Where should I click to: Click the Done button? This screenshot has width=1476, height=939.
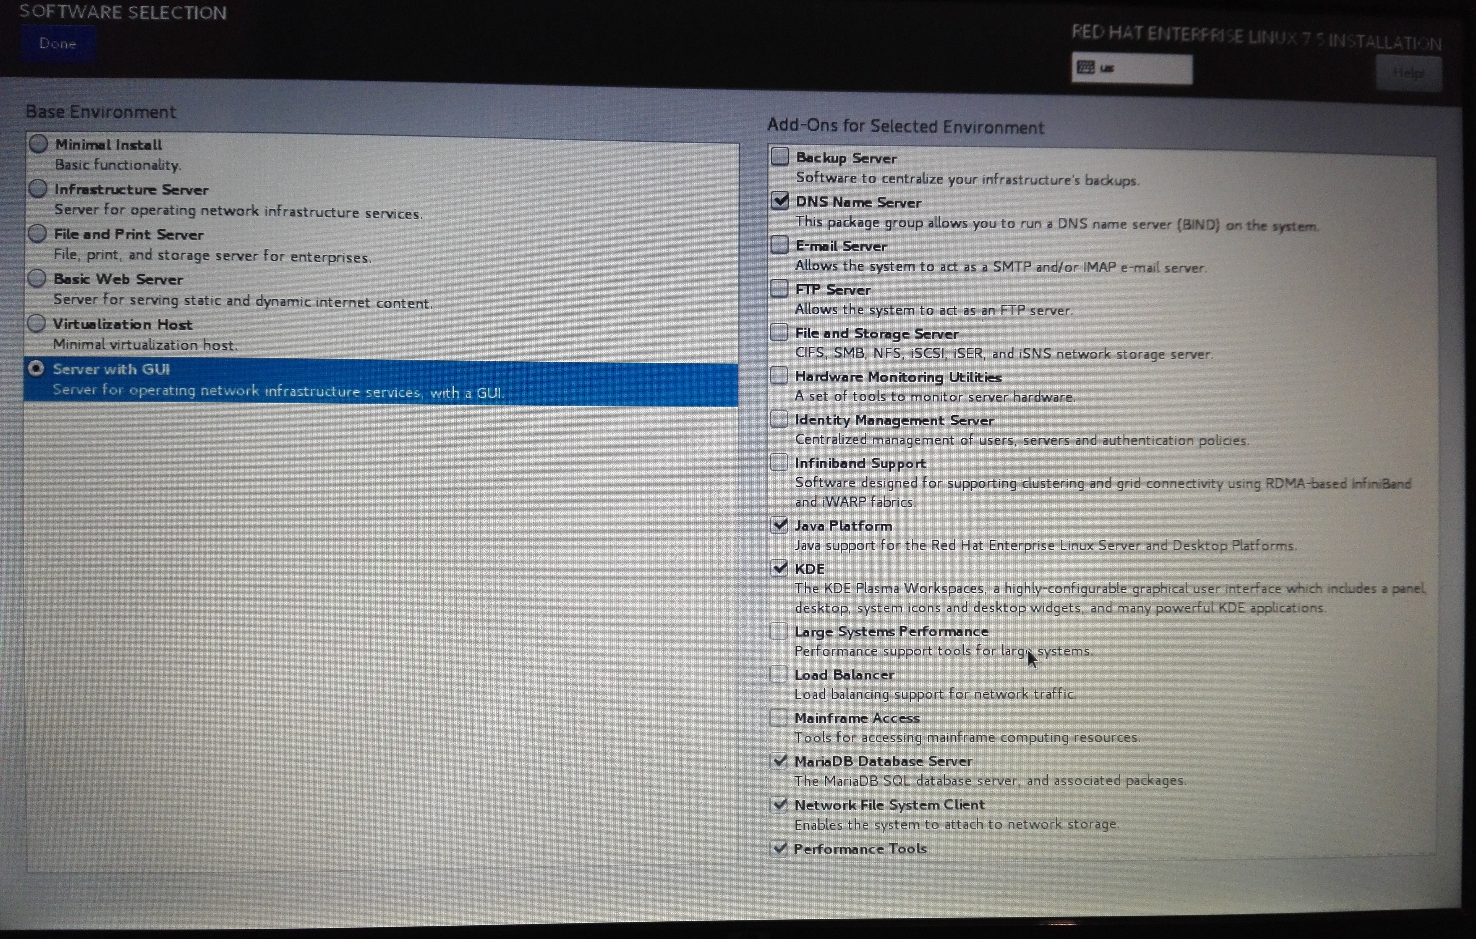point(57,43)
